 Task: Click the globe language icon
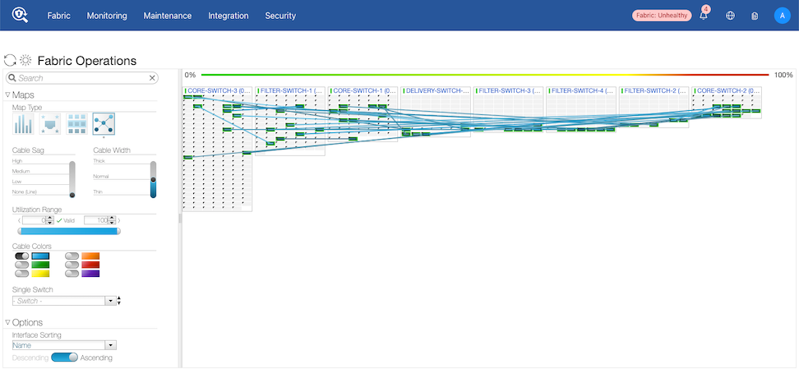point(730,16)
